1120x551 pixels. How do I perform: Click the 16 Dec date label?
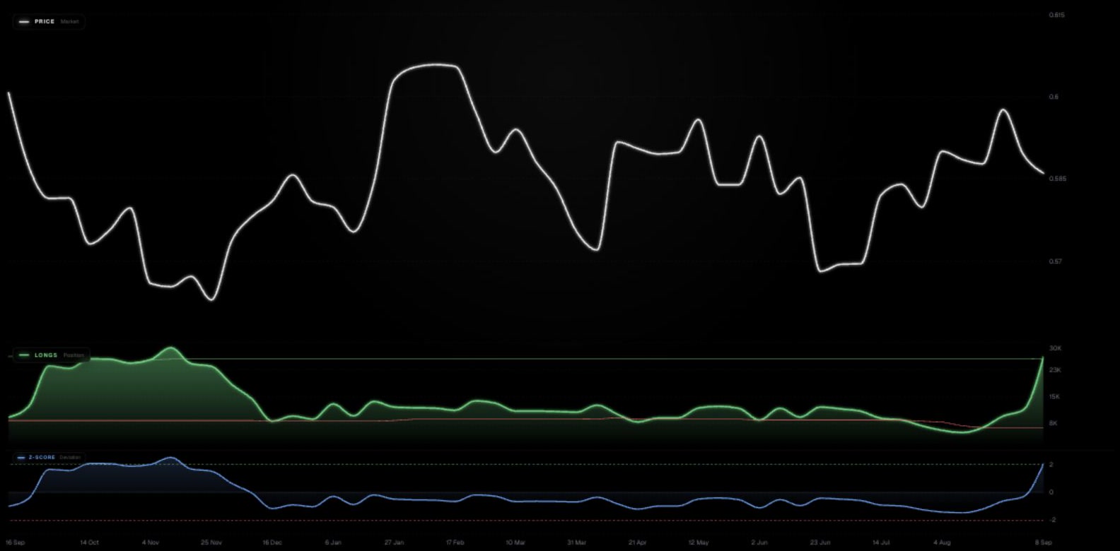click(x=272, y=543)
